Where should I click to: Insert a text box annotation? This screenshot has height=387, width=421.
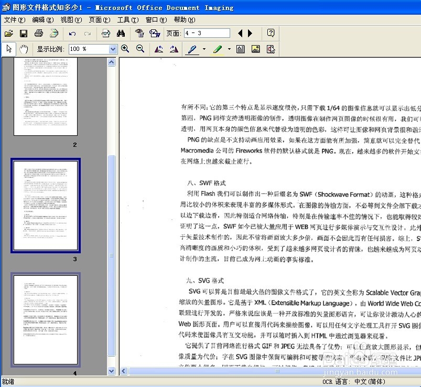[240, 49]
